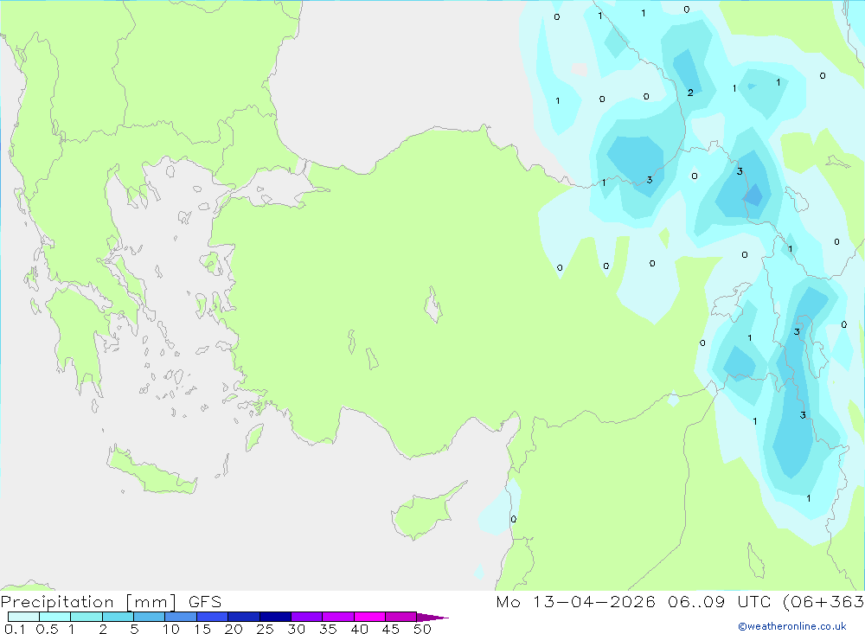
Task: Click the arrow tip above 50 mm
Action: (433, 618)
